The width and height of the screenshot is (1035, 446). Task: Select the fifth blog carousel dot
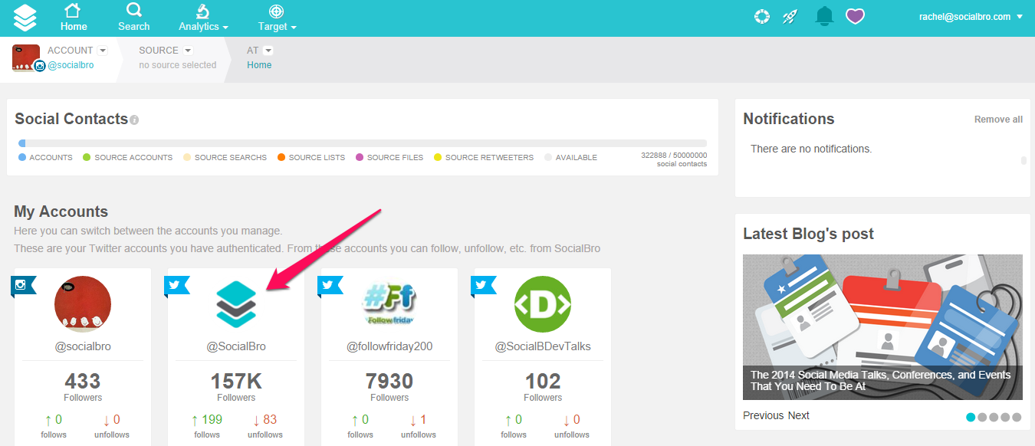tap(1017, 418)
